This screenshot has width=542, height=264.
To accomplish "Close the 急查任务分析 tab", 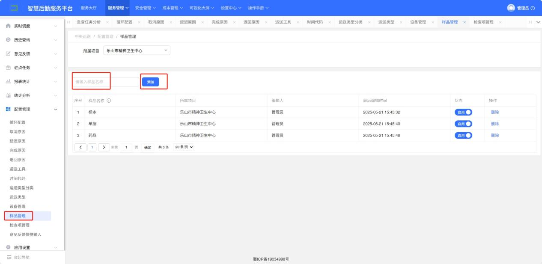I will pyautogui.click(x=107, y=22).
